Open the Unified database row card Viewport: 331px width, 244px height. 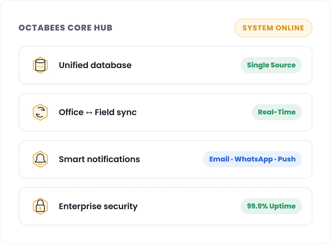point(165,65)
